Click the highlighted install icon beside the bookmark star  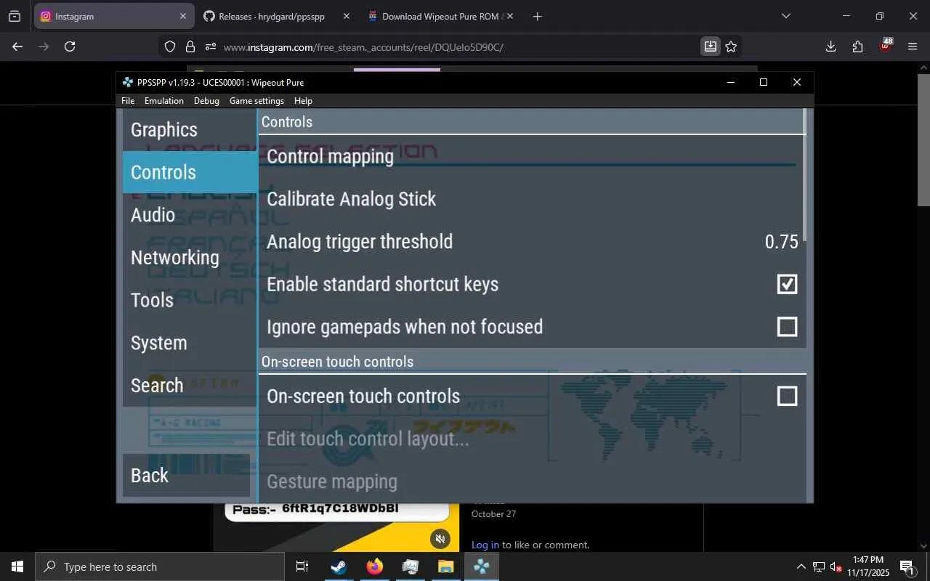[710, 46]
